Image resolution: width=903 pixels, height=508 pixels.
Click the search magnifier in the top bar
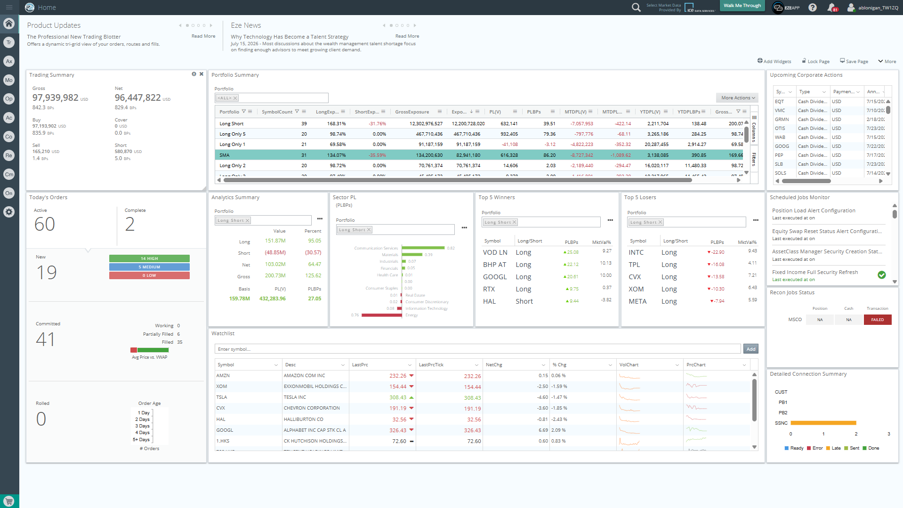[636, 8]
